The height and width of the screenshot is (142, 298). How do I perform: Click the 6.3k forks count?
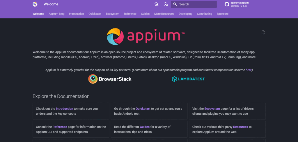click(x=244, y=6)
